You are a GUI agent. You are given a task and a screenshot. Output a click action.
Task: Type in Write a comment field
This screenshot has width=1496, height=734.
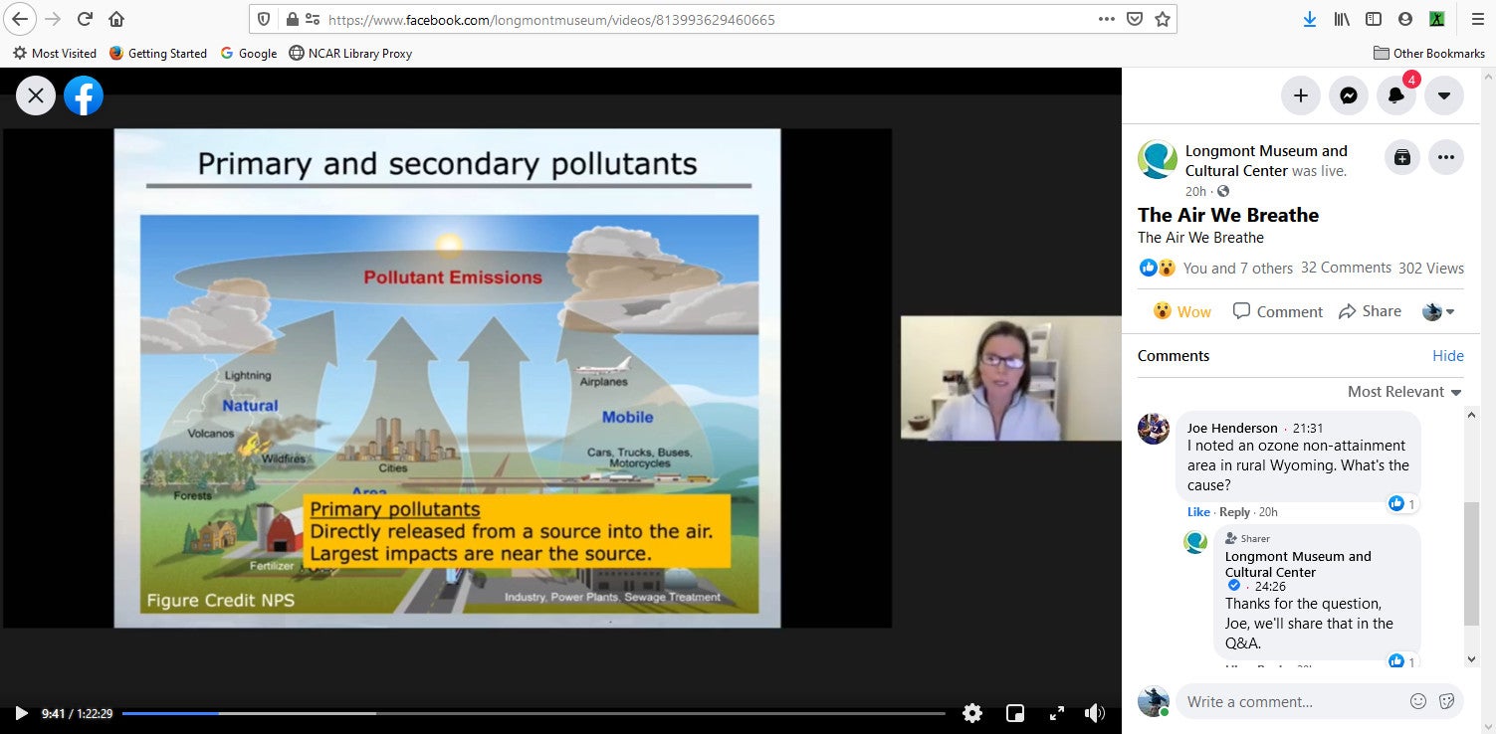1294,701
